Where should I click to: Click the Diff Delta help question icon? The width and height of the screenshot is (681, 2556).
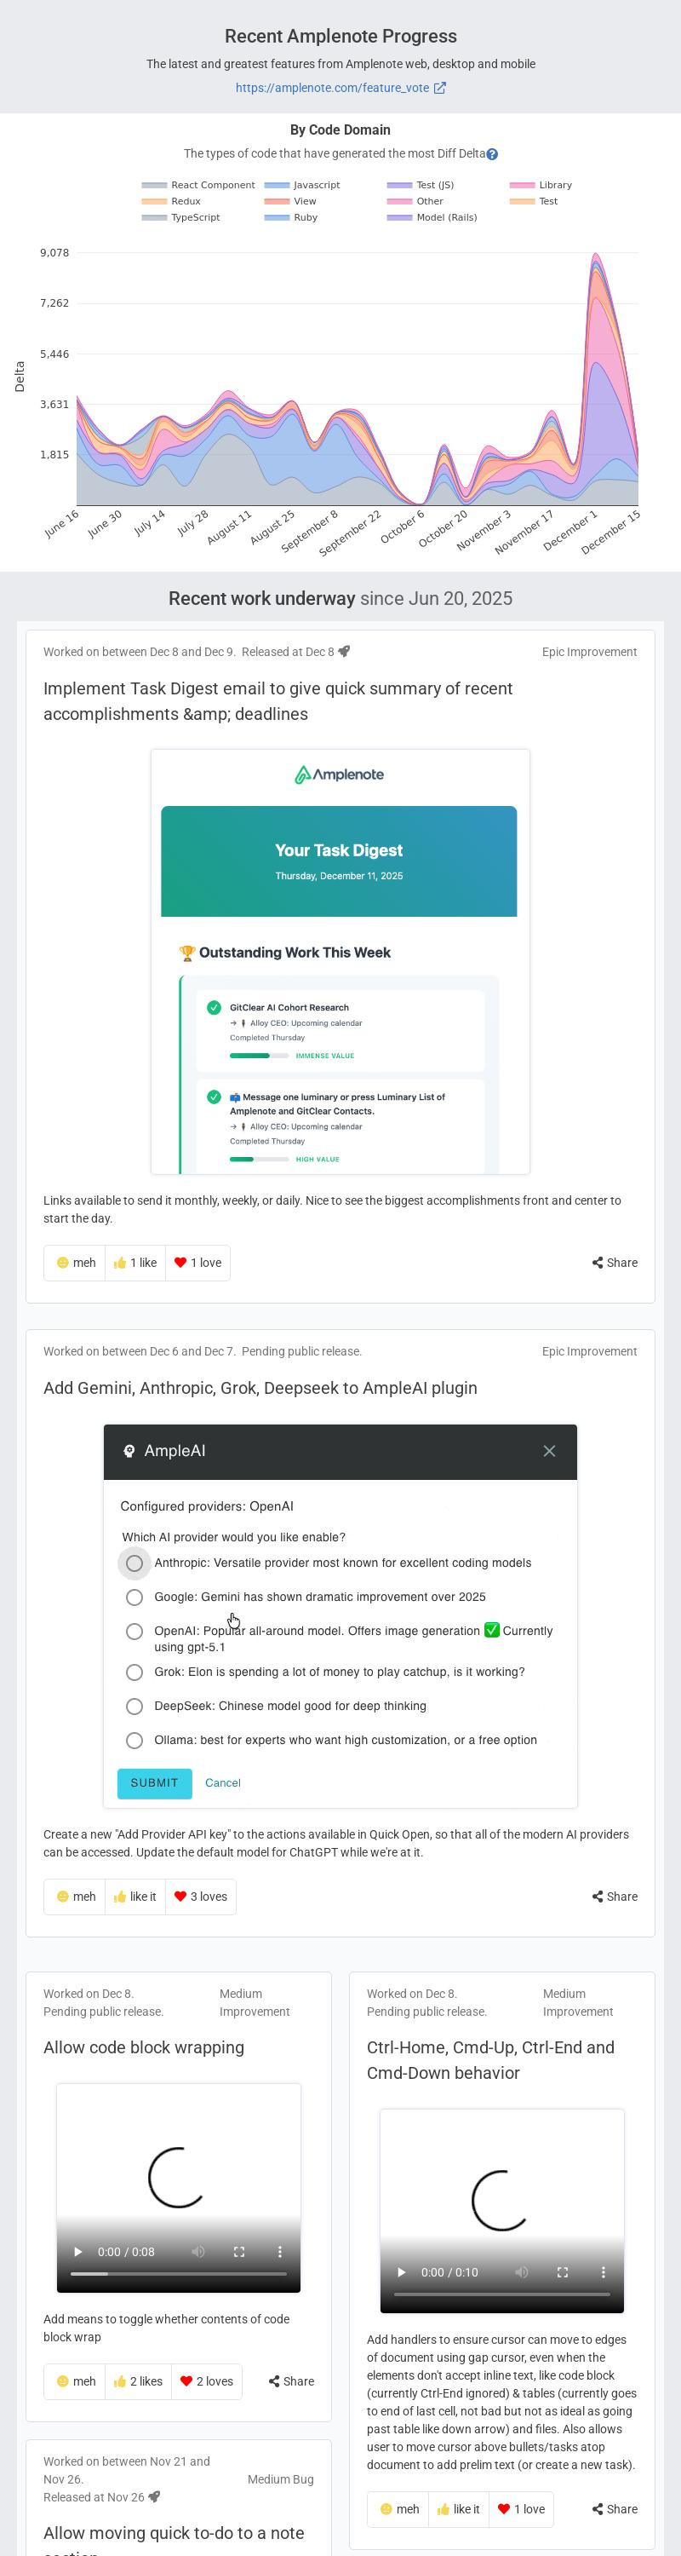tap(492, 155)
